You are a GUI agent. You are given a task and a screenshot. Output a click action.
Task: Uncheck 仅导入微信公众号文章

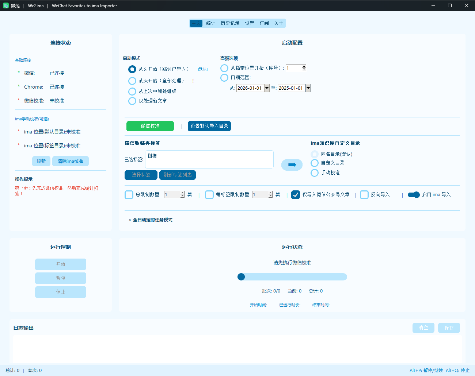tap(296, 195)
